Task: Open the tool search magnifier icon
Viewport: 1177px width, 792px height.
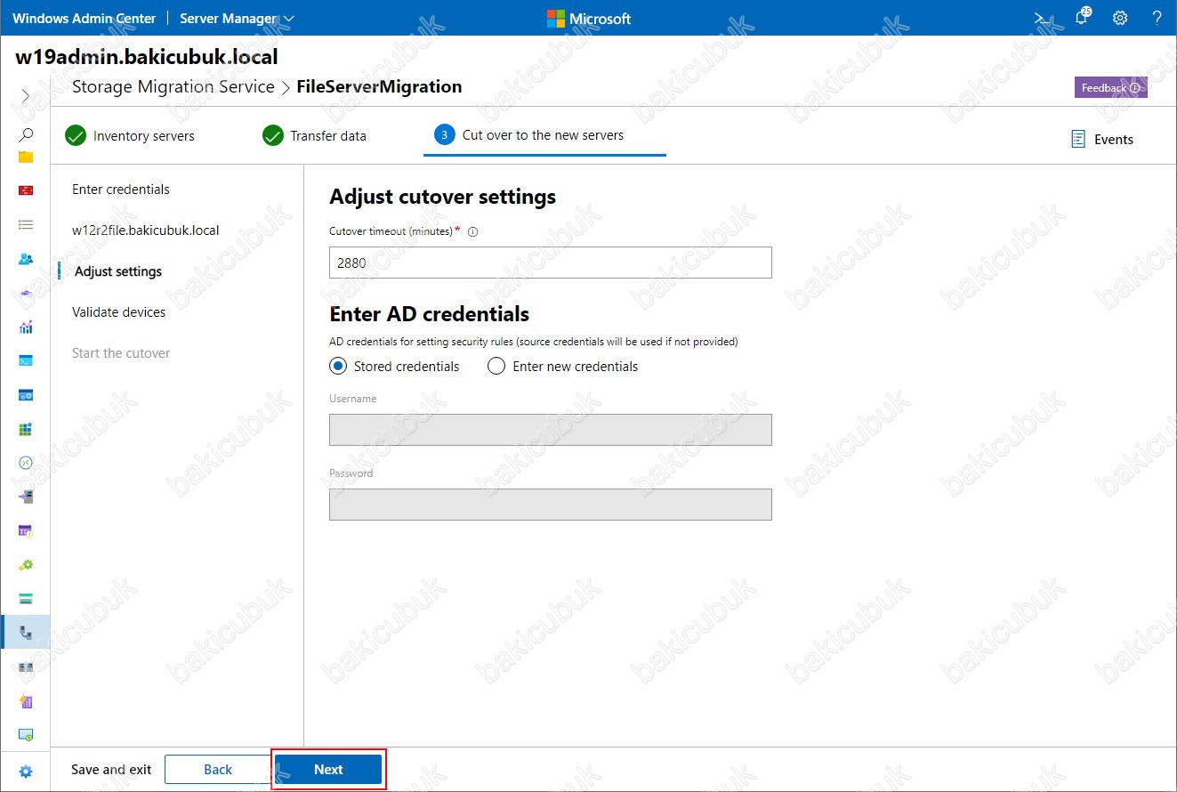Action: [x=26, y=135]
